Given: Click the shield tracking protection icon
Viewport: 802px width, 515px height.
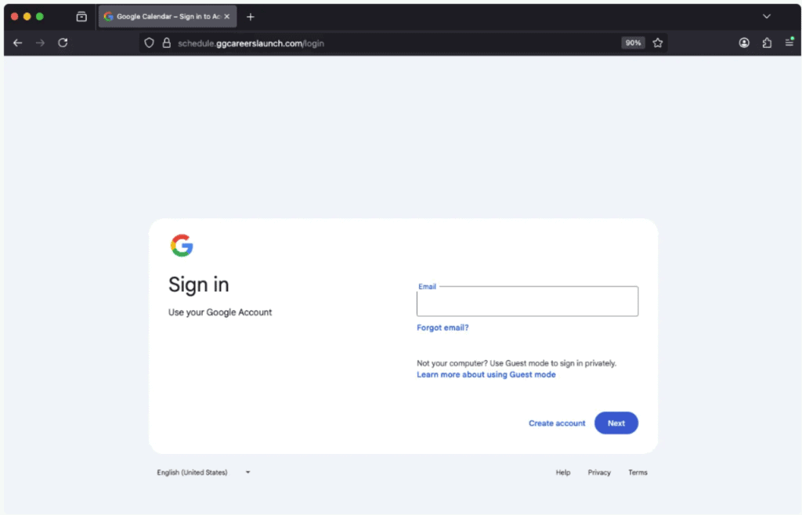Looking at the screenshot, I should point(150,43).
